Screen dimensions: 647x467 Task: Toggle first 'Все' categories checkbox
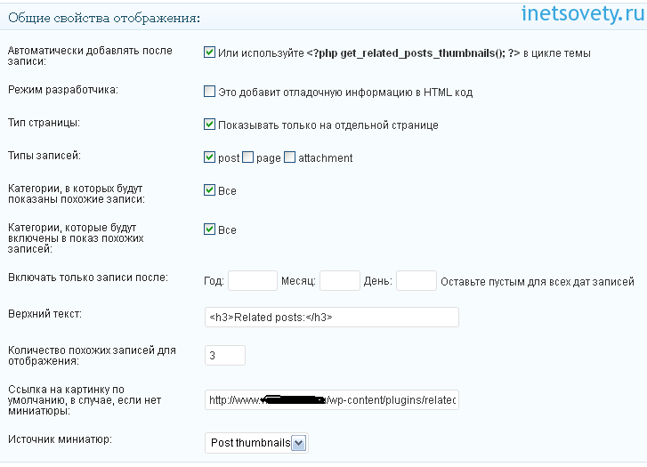coord(210,190)
